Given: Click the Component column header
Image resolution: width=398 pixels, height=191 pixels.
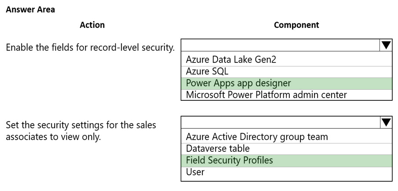Looking at the screenshot, I should pos(296,25).
